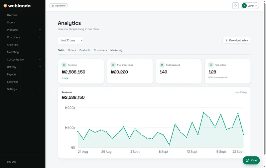Image resolution: width=266 pixels, height=168 pixels.
Task: Select the Sales tab
Action: click(x=61, y=50)
